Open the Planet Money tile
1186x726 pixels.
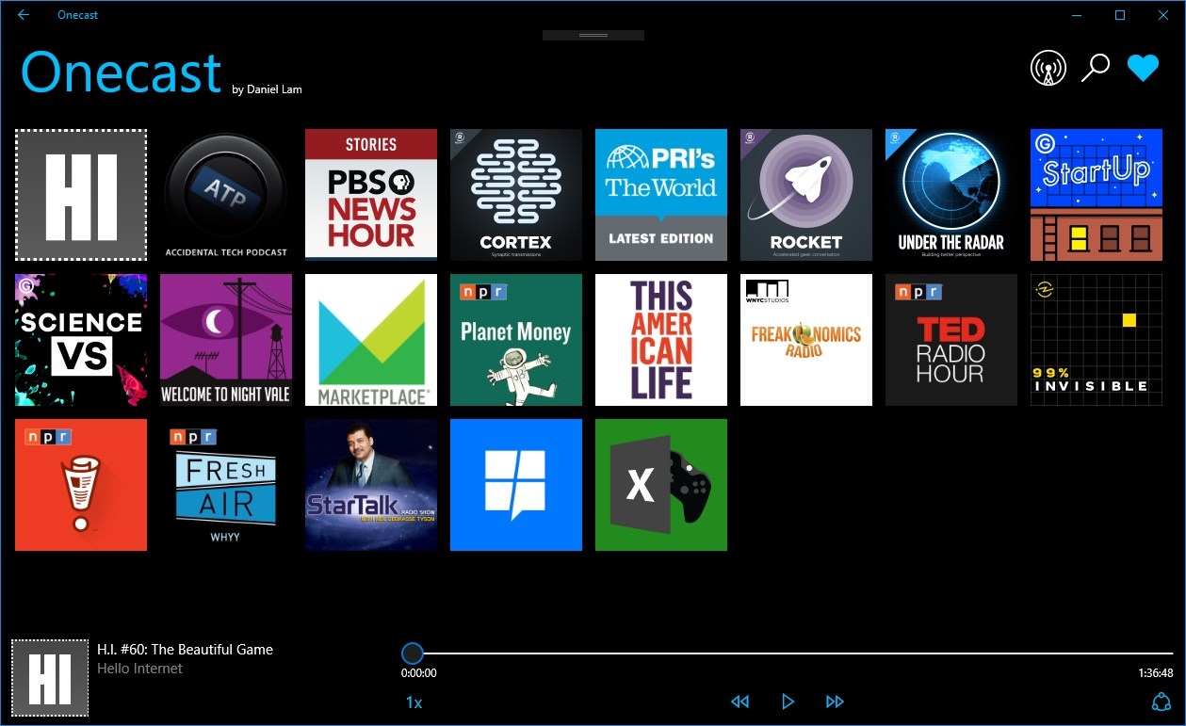point(516,340)
